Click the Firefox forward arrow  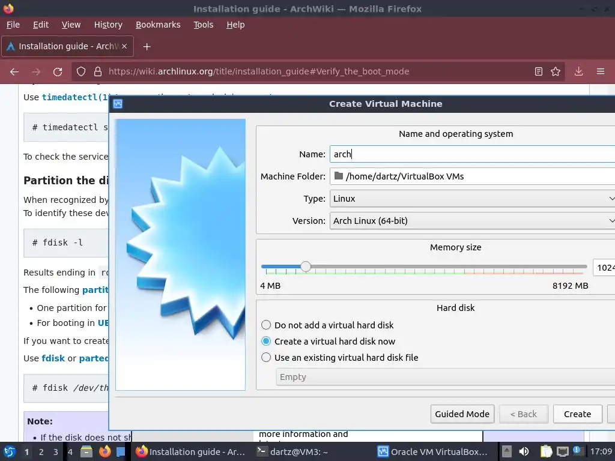36,72
